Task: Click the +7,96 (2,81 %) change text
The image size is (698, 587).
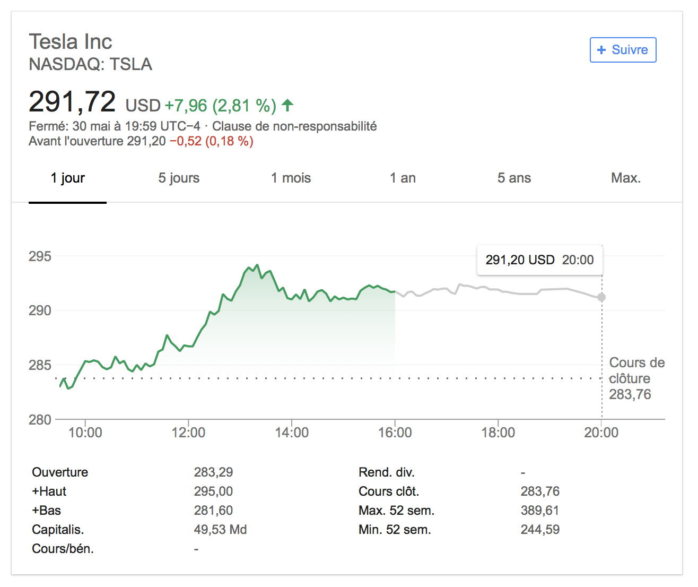Action: 221,106
